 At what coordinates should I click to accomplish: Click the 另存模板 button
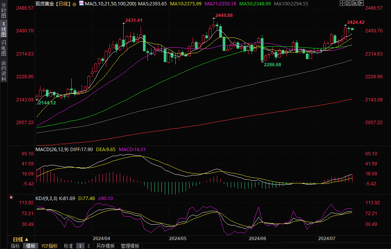click(x=105, y=246)
